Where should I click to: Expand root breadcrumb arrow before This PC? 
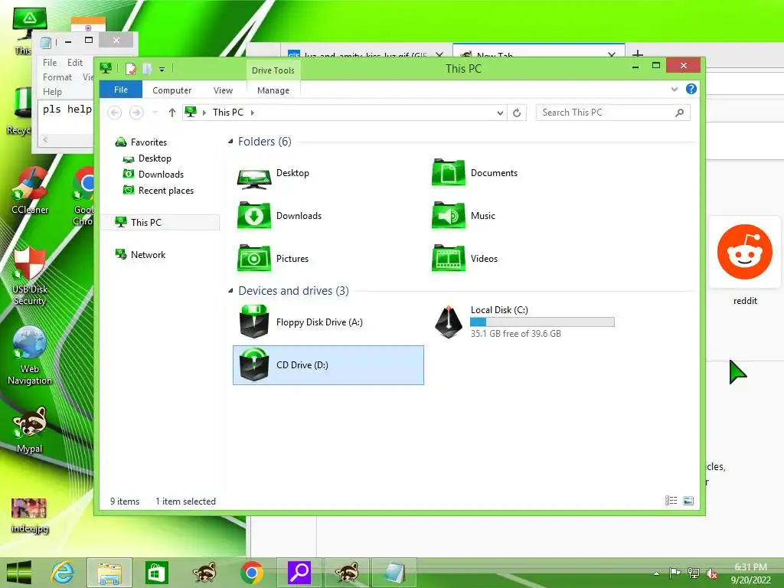tap(204, 113)
